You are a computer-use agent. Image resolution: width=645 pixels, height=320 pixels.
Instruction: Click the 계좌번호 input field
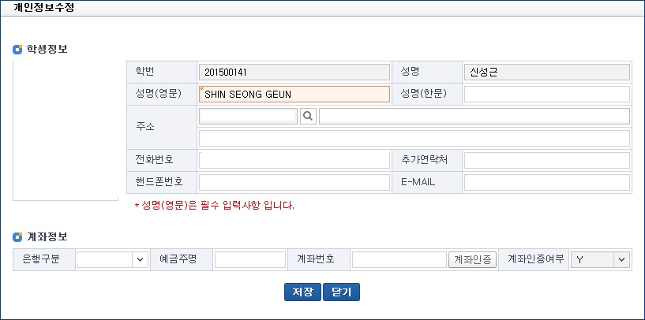tap(399, 259)
